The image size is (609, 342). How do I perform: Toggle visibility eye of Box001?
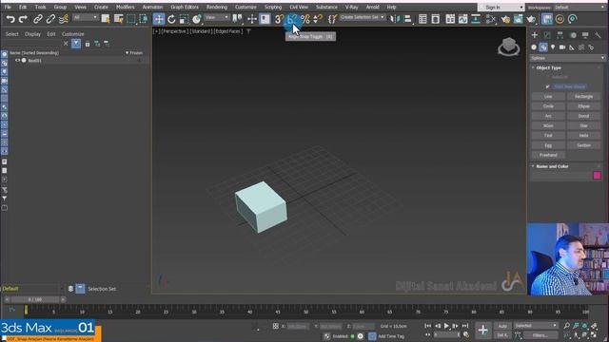pyautogui.click(x=17, y=61)
